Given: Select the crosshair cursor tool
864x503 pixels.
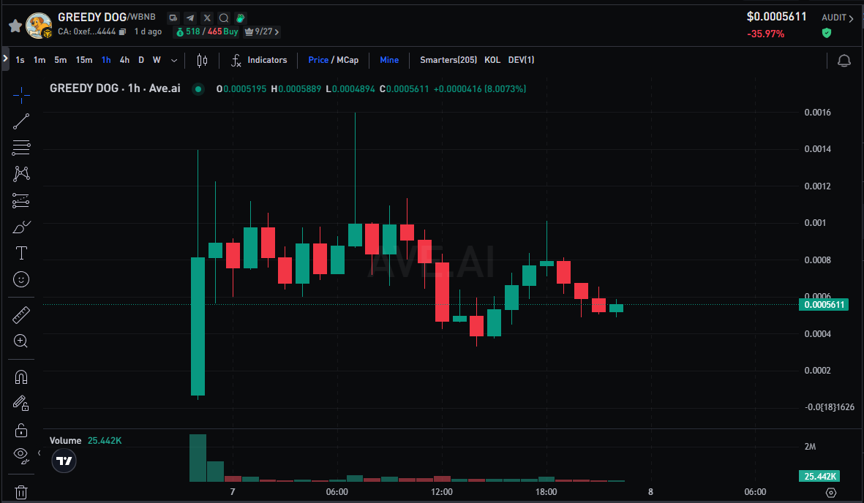Looking at the screenshot, I should click(x=21, y=95).
